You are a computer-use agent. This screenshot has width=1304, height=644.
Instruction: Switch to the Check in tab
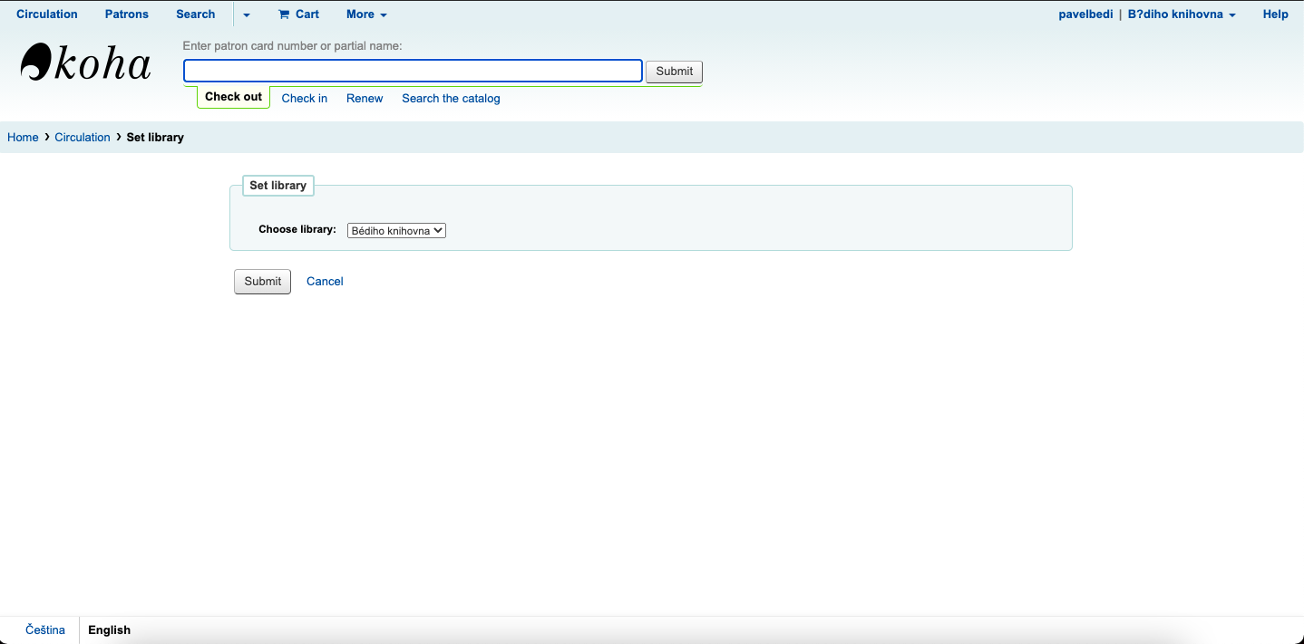[304, 99]
